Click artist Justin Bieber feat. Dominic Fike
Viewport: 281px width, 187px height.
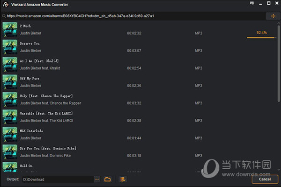pyautogui.click(x=45, y=156)
